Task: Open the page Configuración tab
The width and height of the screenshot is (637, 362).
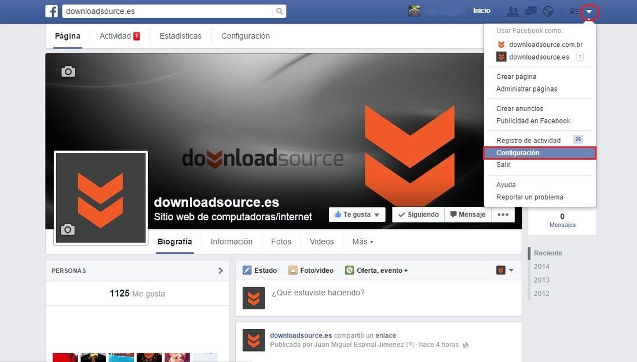Action: [246, 36]
